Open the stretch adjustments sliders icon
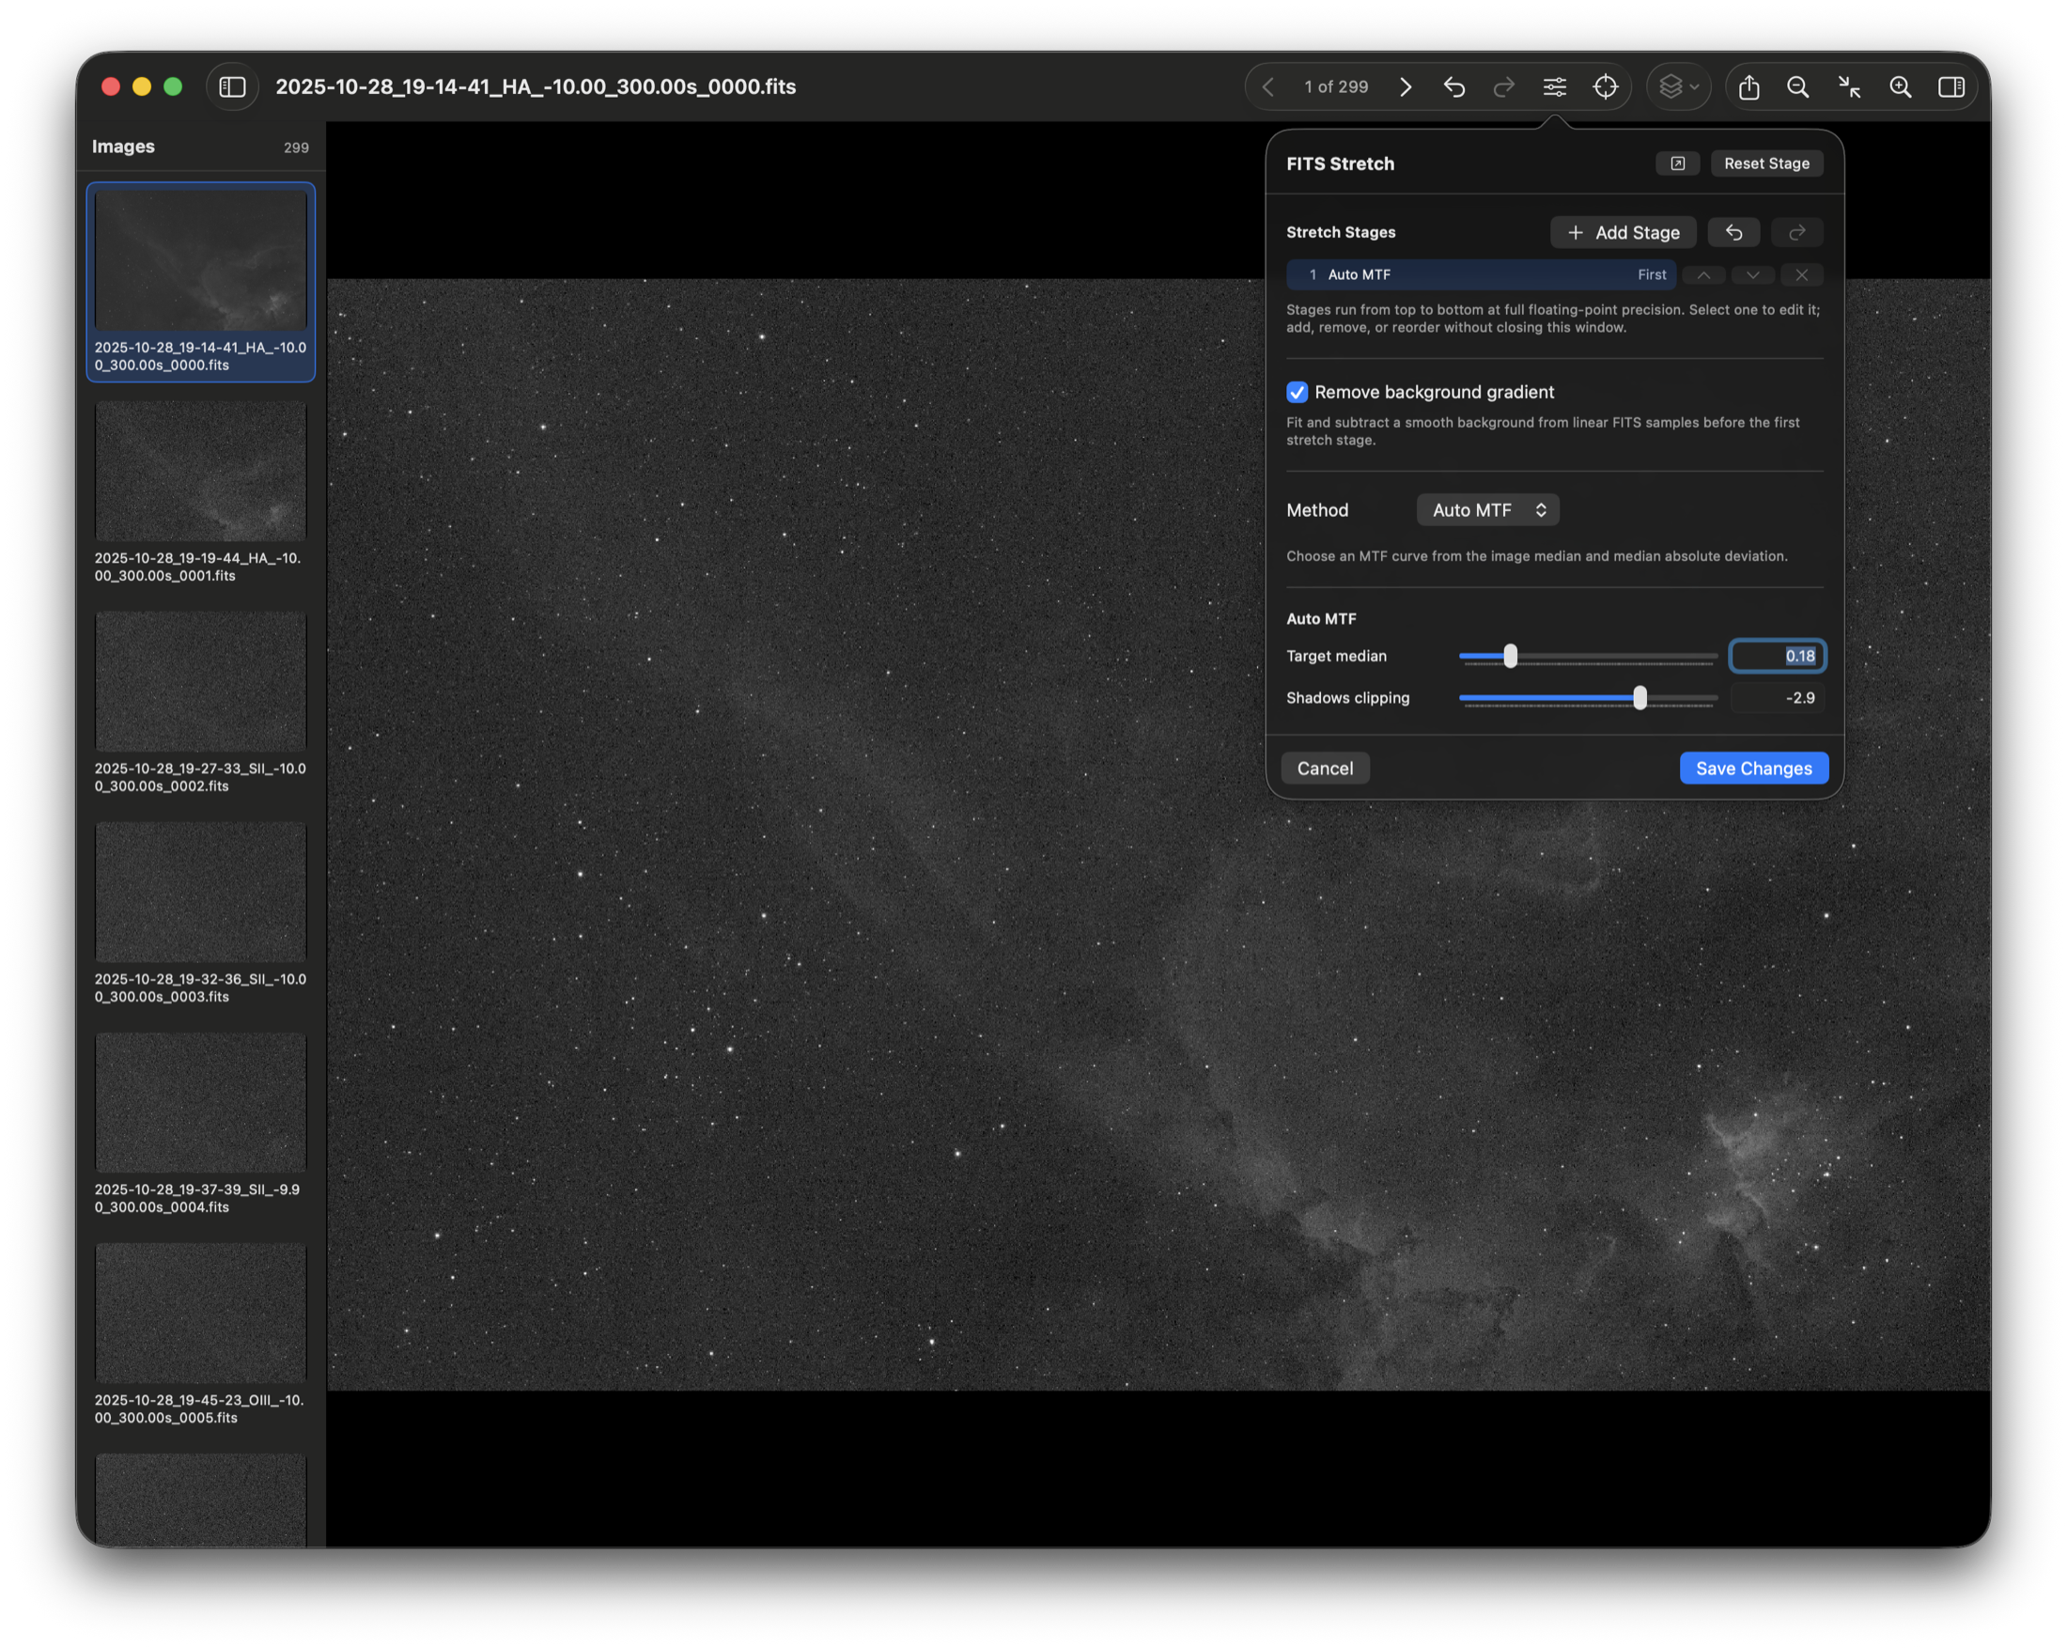This screenshot has width=2067, height=1648. tap(1555, 87)
